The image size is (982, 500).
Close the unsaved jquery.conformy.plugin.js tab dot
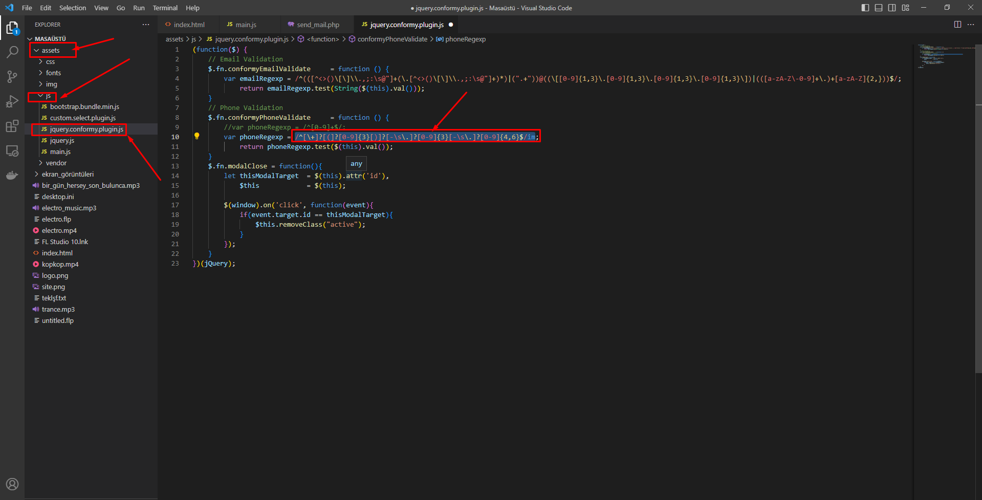451,25
